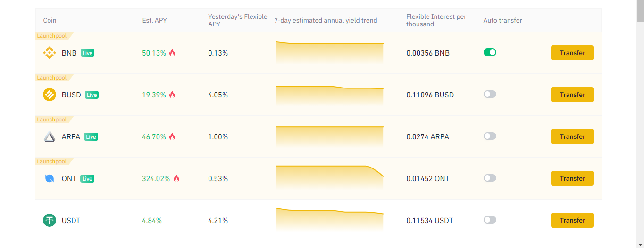644x248 pixels.
Task: Click the flame icon next to 50.13%
Action: (172, 53)
